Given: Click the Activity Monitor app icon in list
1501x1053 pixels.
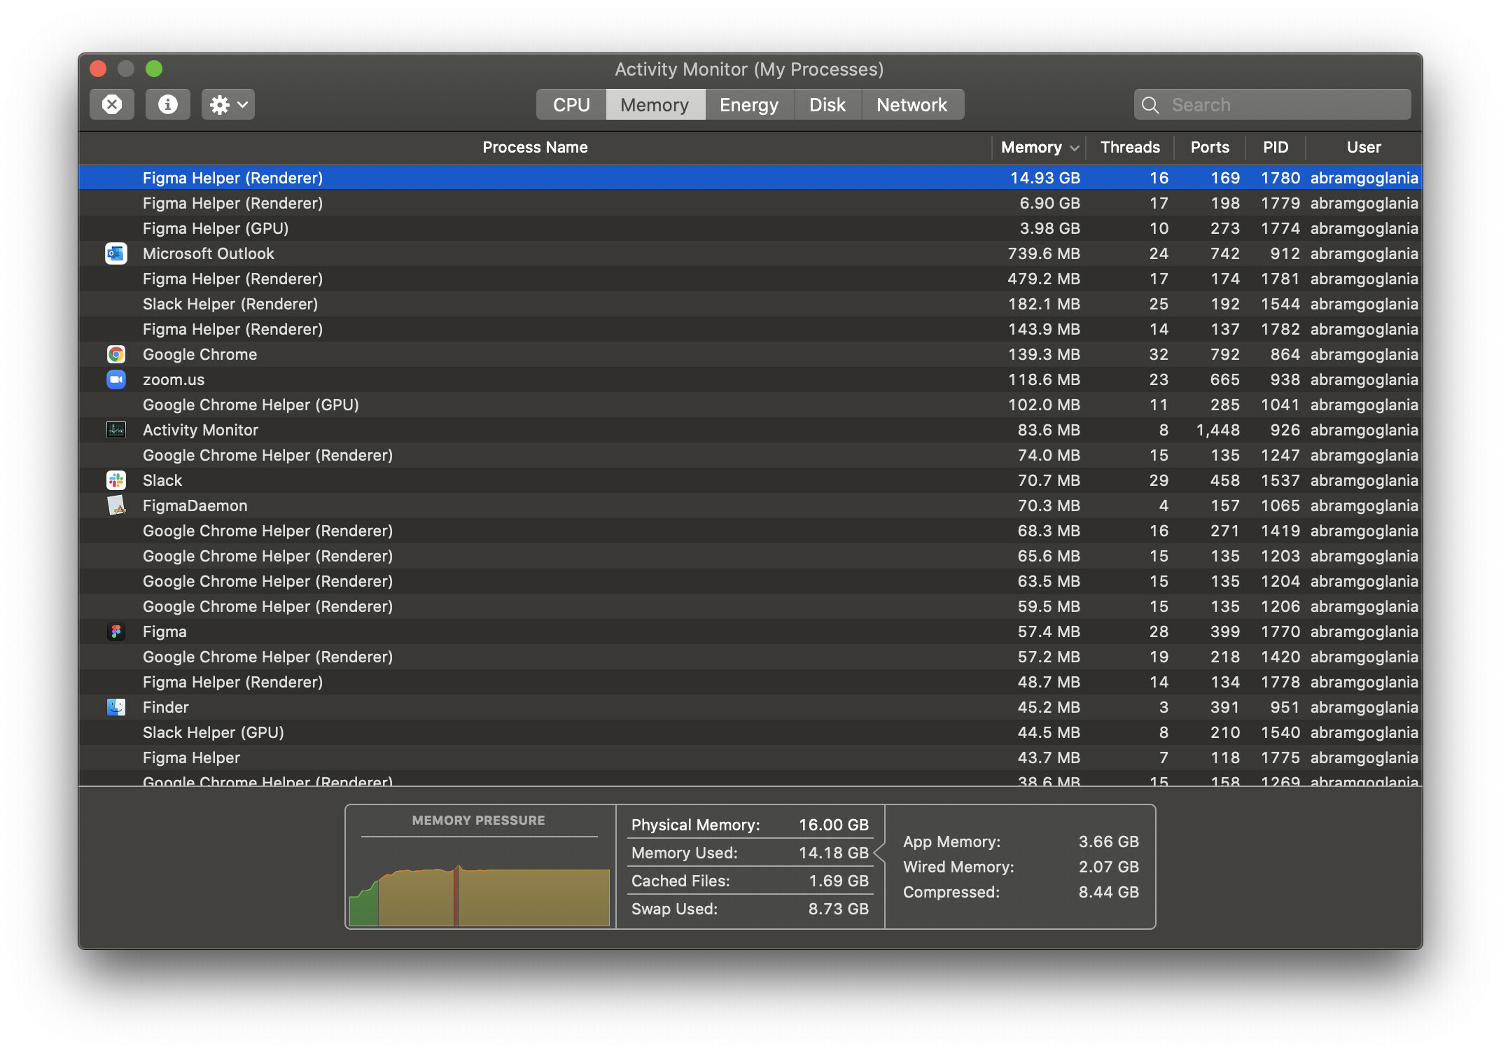Looking at the screenshot, I should point(116,430).
